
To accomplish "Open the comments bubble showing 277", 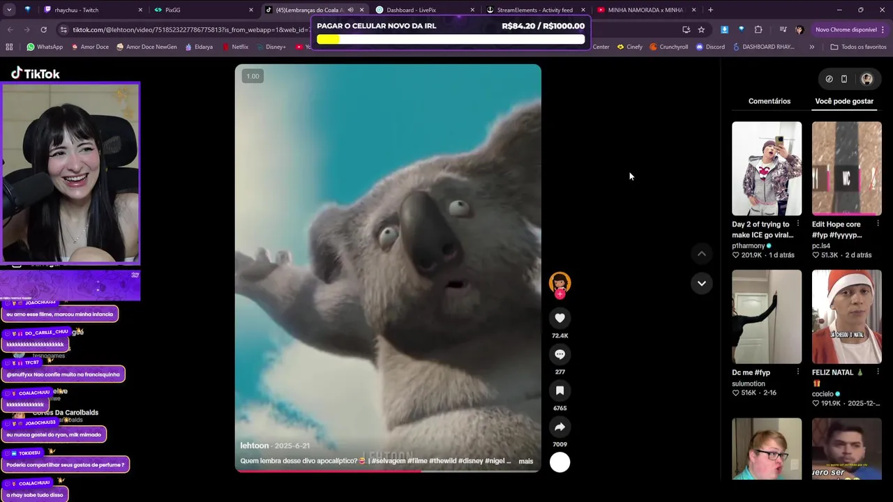I will [x=560, y=354].
